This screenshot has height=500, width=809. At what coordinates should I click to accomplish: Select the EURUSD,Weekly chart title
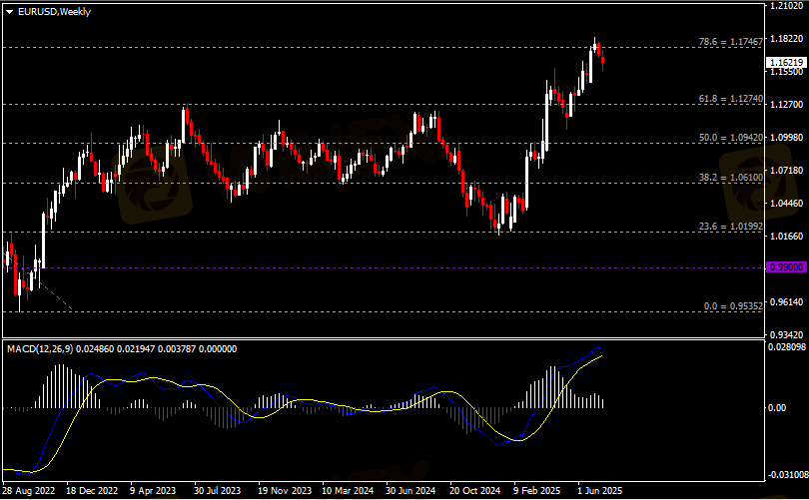point(54,11)
